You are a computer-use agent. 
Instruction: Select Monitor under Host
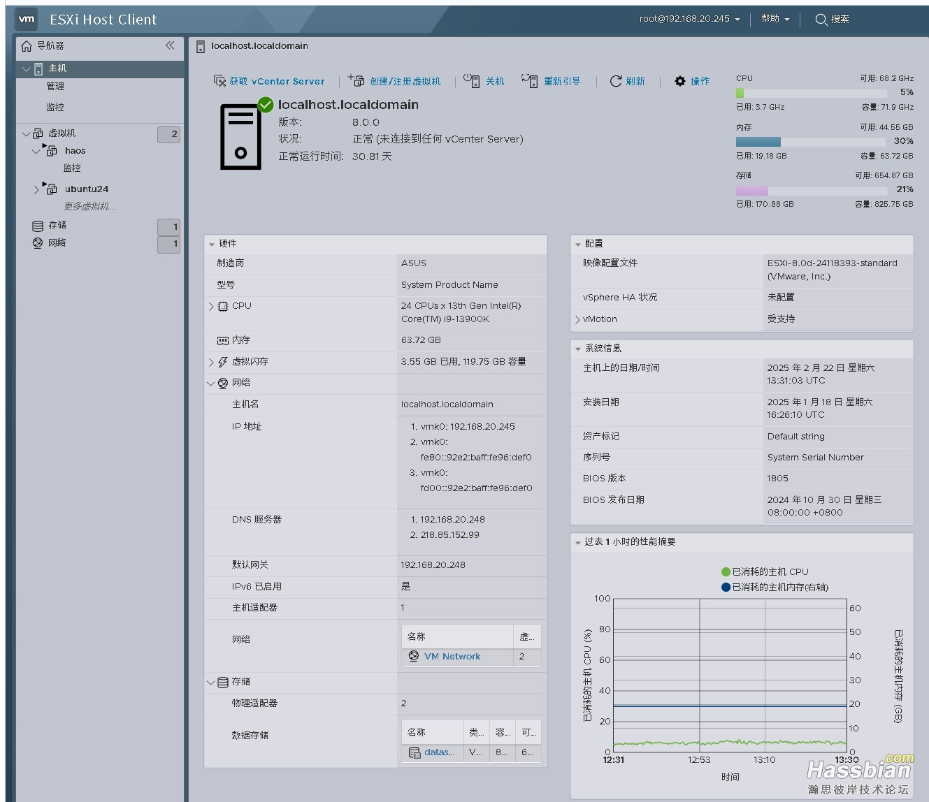click(55, 107)
